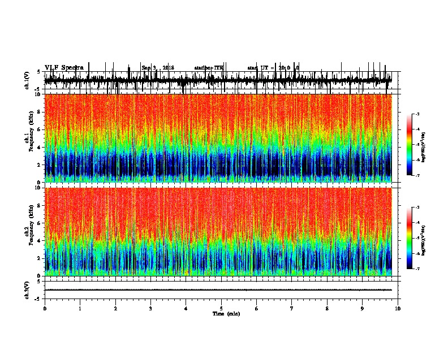Click the "ch.3(V)" axis label
The image size is (448, 346).
[27, 290]
